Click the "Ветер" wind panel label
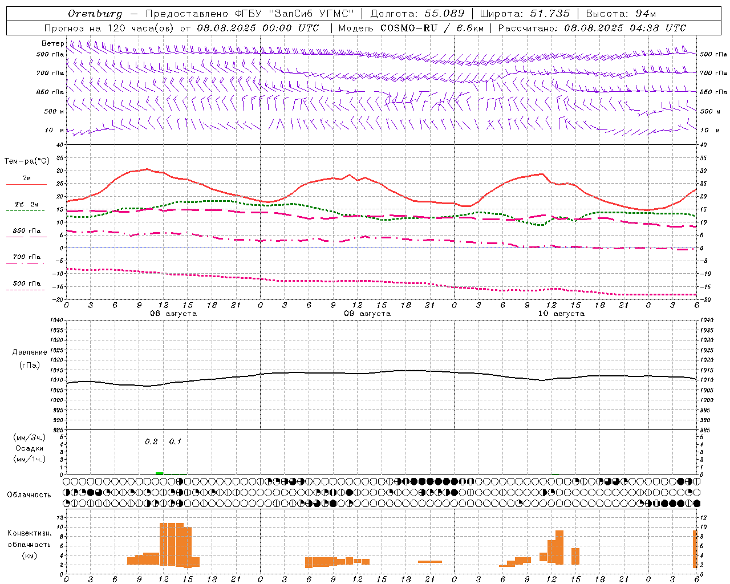This screenshot has width=730, height=584. 52,43
